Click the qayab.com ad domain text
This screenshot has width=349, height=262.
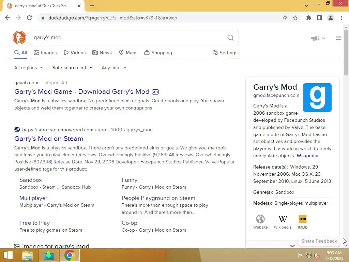26,83
